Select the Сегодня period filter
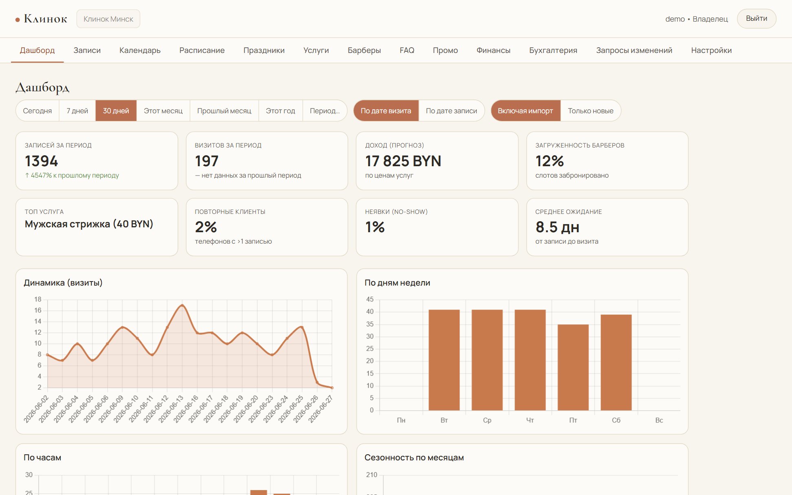The height and width of the screenshot is (495, 792). pyautogui.click(x=37, y=111)
